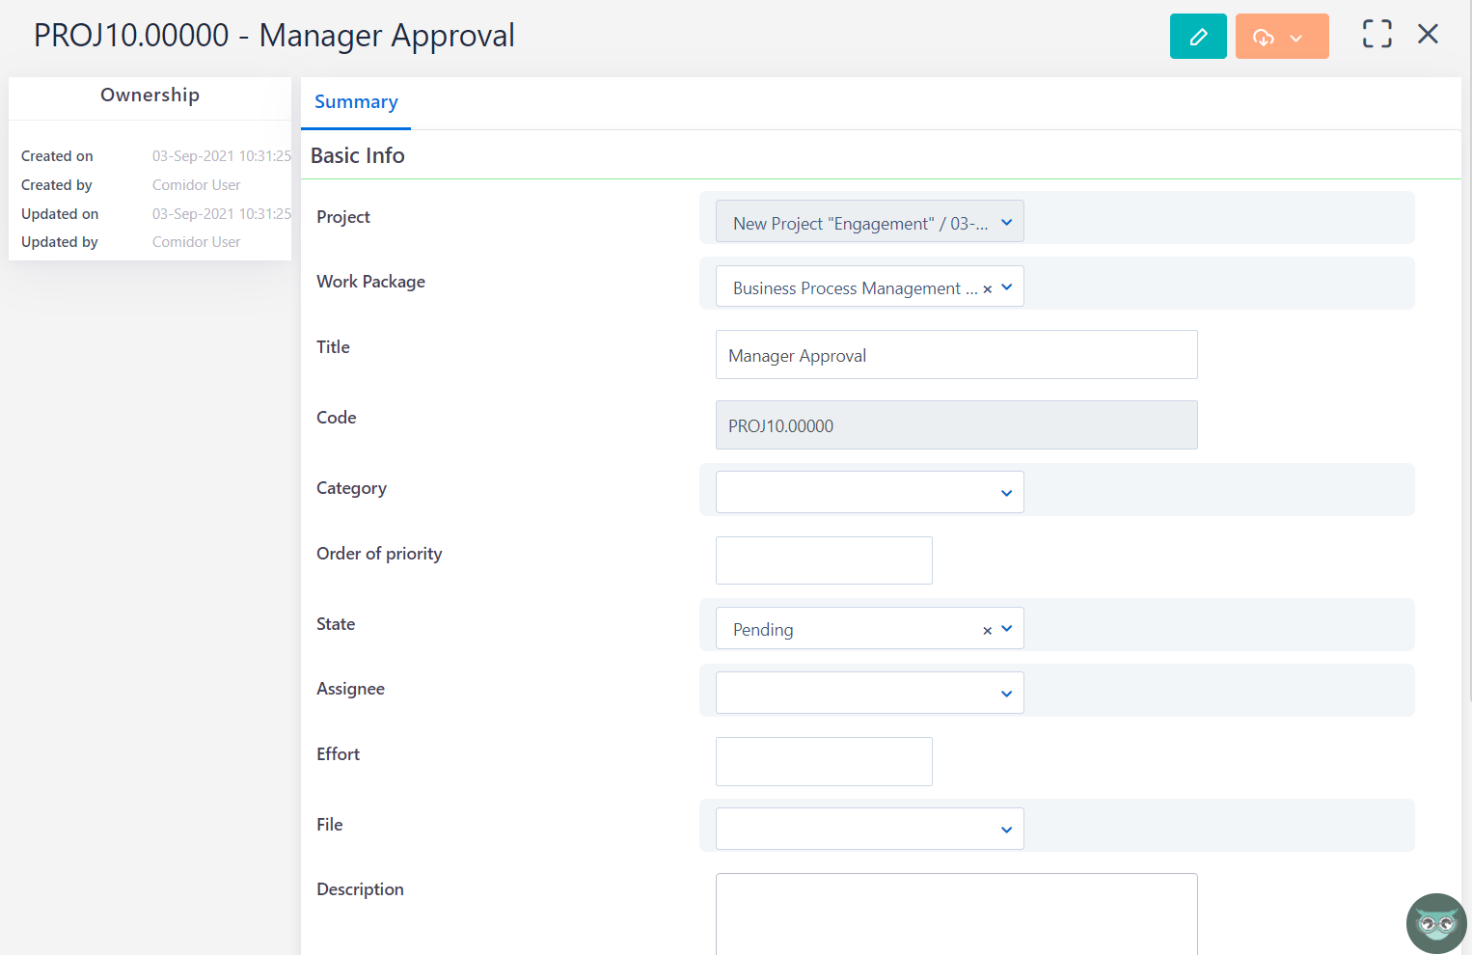
Task: Close the Manager Approval window
Action: pyautogui.click(x=1428, y=33)
